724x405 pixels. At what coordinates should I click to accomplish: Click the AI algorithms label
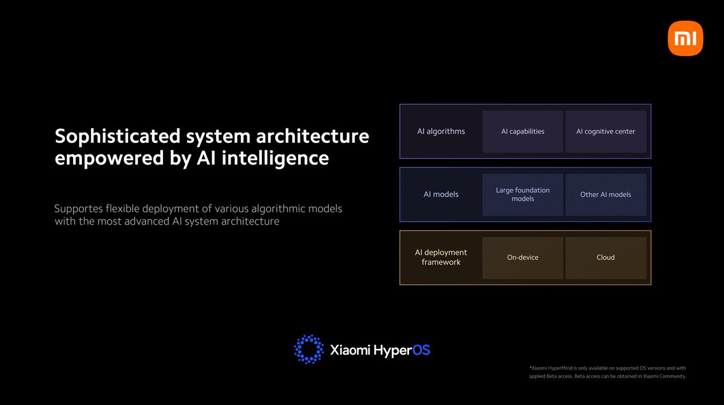click(441, 131)
